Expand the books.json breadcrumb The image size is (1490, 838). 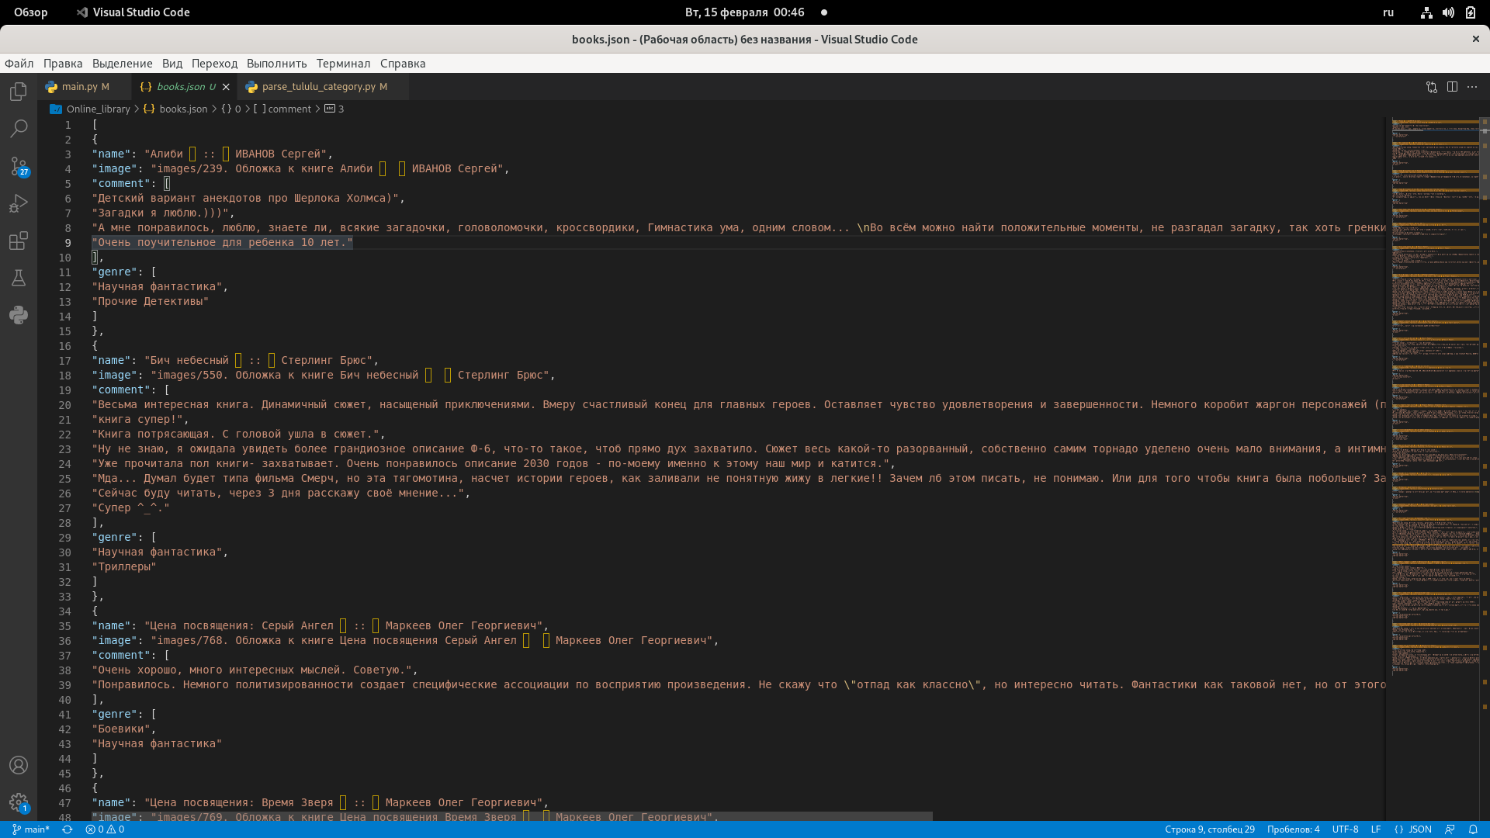pos(182,109)
